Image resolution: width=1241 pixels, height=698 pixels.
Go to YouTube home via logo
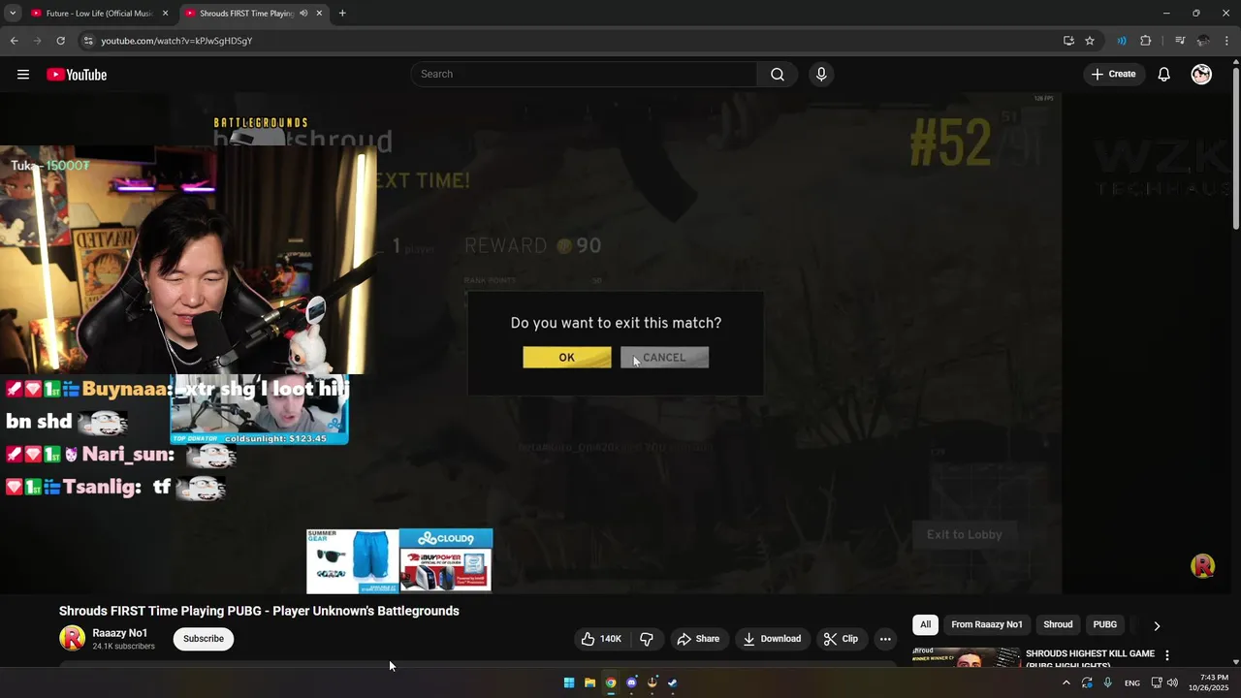[x=77, y=75]
